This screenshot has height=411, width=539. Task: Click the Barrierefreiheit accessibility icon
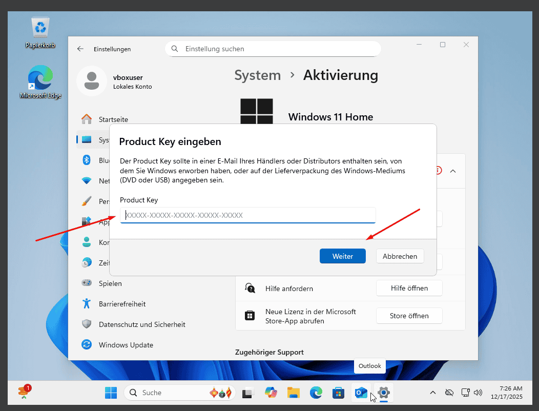tap(87, 303)
